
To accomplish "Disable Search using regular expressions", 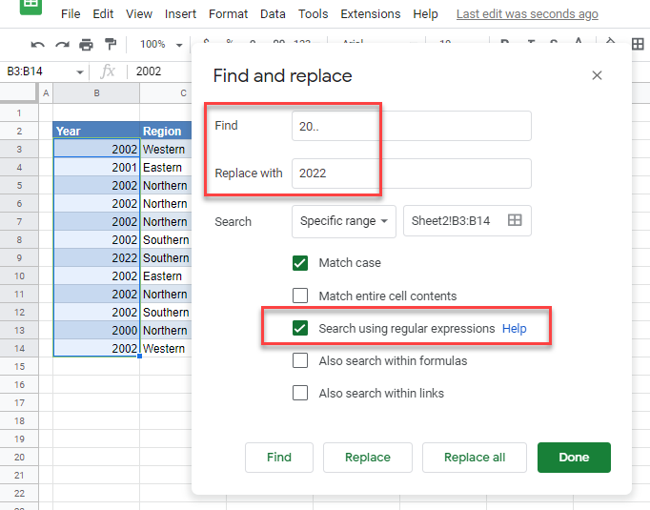I will coord(300,328).
